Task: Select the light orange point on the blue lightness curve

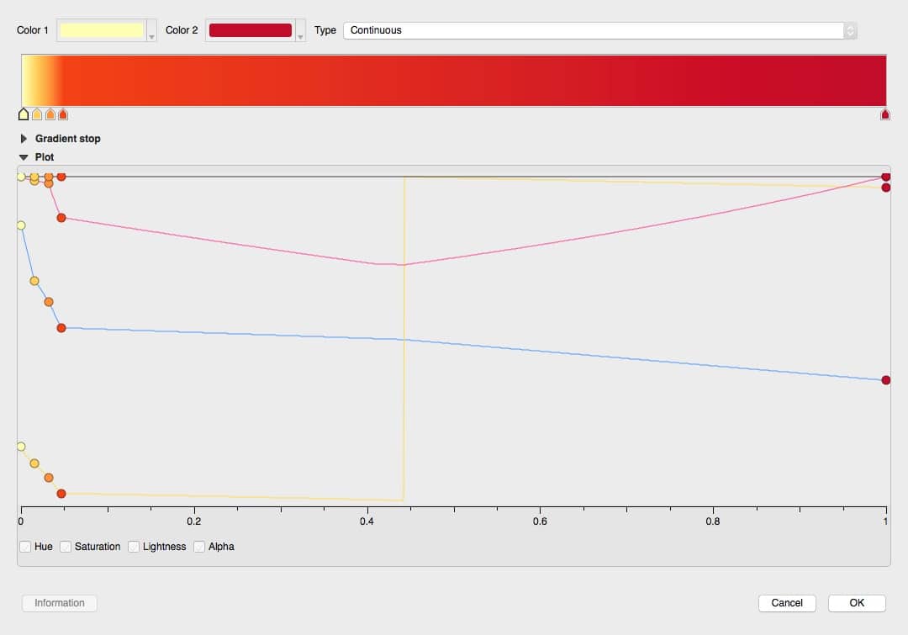Action: (x=34, y=281)
